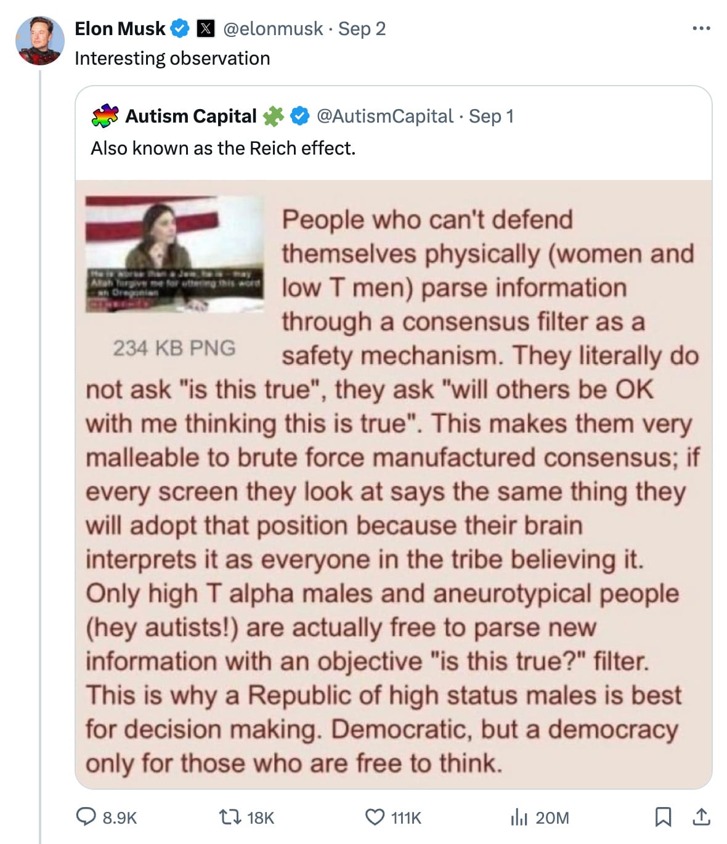This screenshot has width=727, height=844.
Task: Open the small thumbnail above 234 KB PNG
Action: pyautogui.click(x=174, y=254)
